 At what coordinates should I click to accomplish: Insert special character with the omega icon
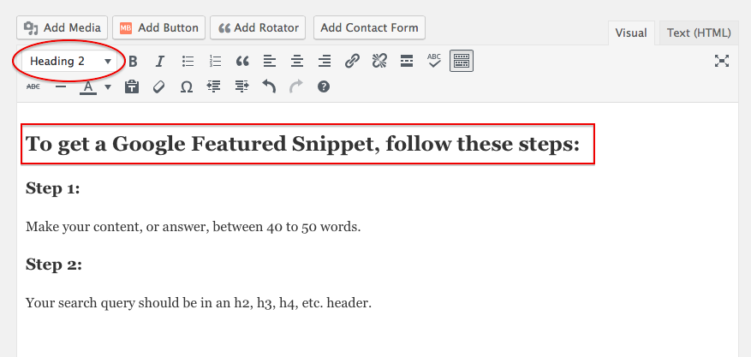[x=187, y=86]
